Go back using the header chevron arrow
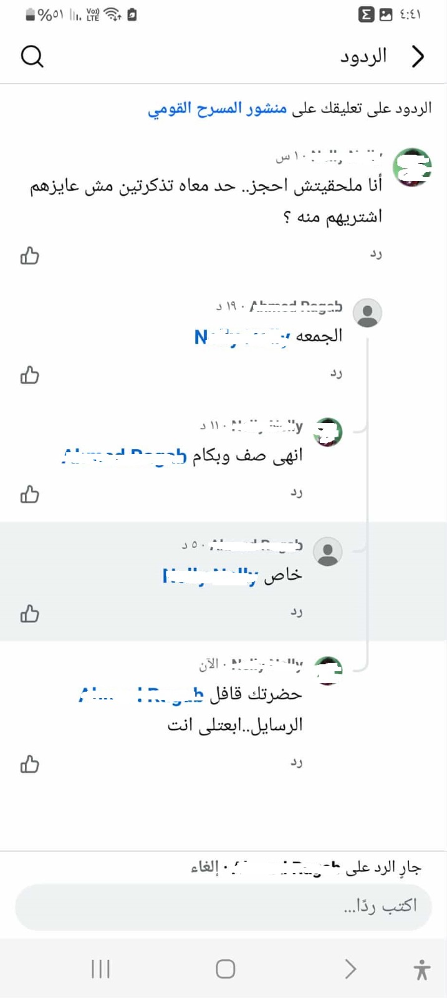The image size is (447, 998). (x=418, y=57)
